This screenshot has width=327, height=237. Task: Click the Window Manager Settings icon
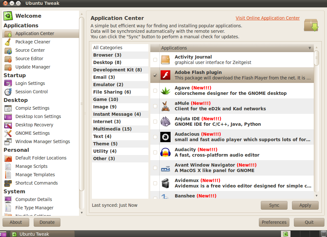pyautogui.click(x=8, y=141)
